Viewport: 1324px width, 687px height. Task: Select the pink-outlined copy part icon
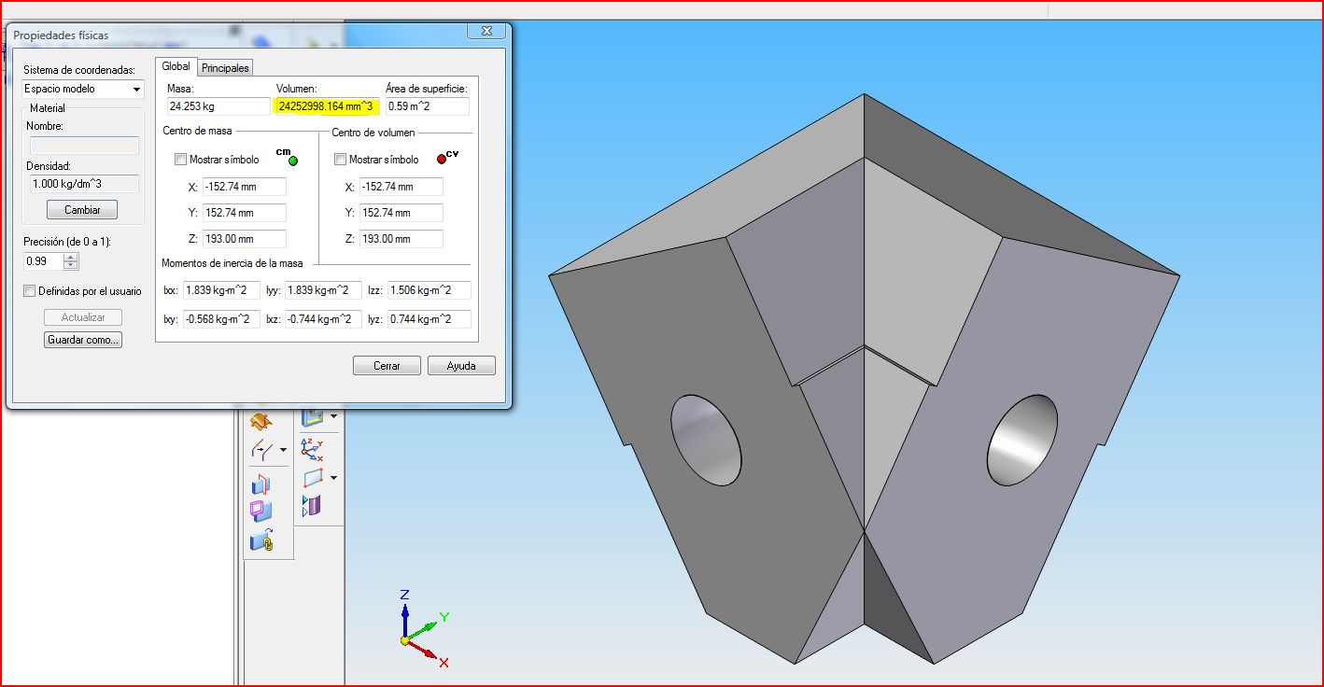261,511
